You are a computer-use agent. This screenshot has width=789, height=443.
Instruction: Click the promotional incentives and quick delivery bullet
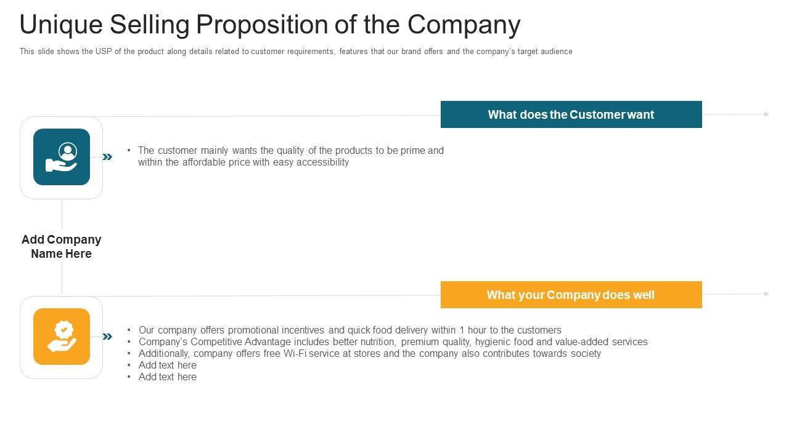click(350, 330)
